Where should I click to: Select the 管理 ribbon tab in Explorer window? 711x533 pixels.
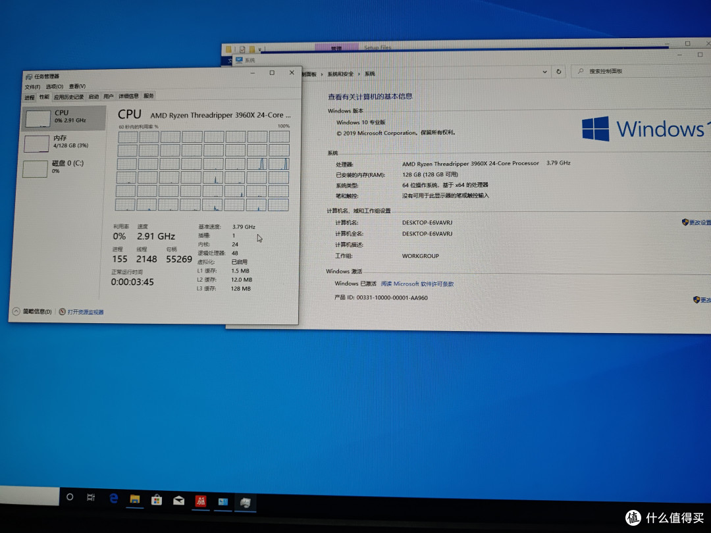336,48
